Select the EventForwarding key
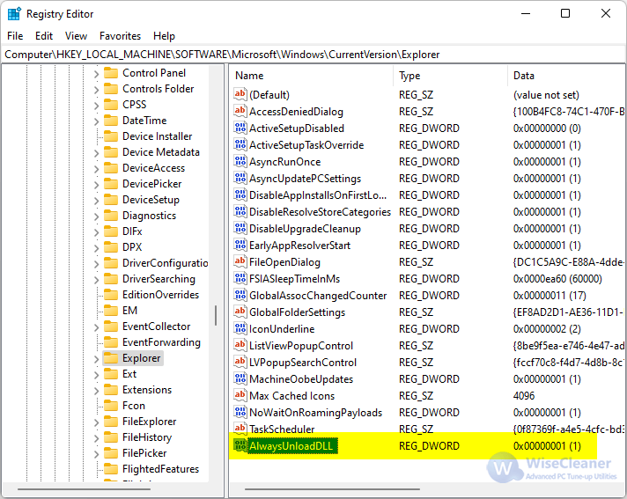The height and width of the screenshot is (499, 627). click(x=161, y=342)
